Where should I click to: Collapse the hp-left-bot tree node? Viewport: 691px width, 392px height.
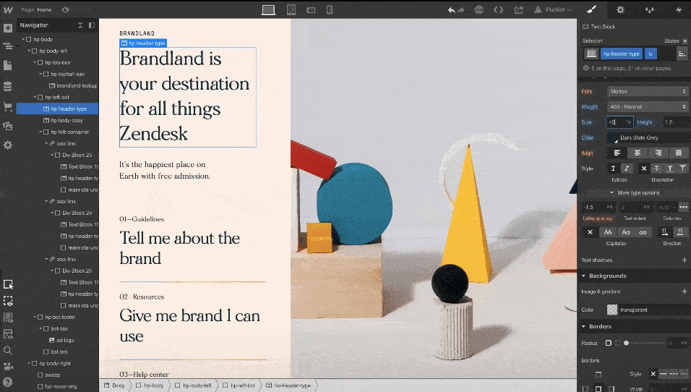tap(35, 97)
